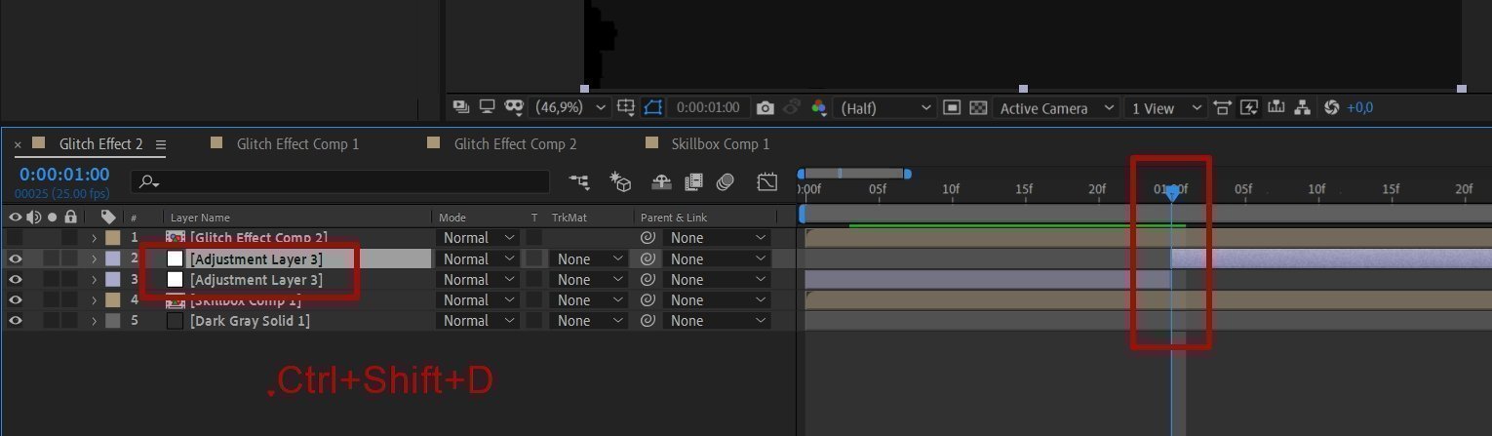Viewport: 1492px width, 436px height.
Task: Open Mode dropdown for Glitch Effect Comp 2
Action: tap(479, 237)
